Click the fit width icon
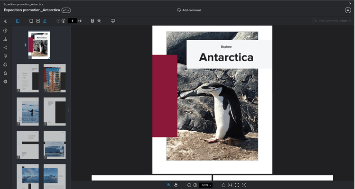 [x=230, y=185]
